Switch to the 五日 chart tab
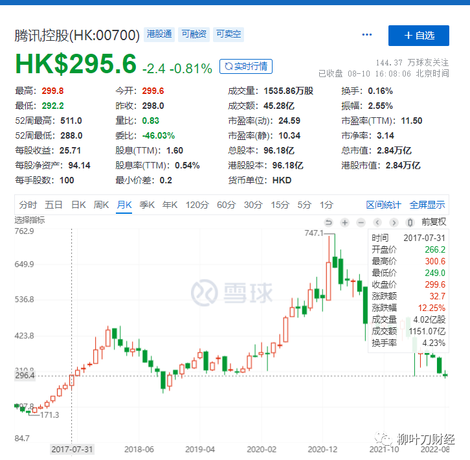Image resolution: width=470 pixels, height=460 pixels. tap(54, 205)
